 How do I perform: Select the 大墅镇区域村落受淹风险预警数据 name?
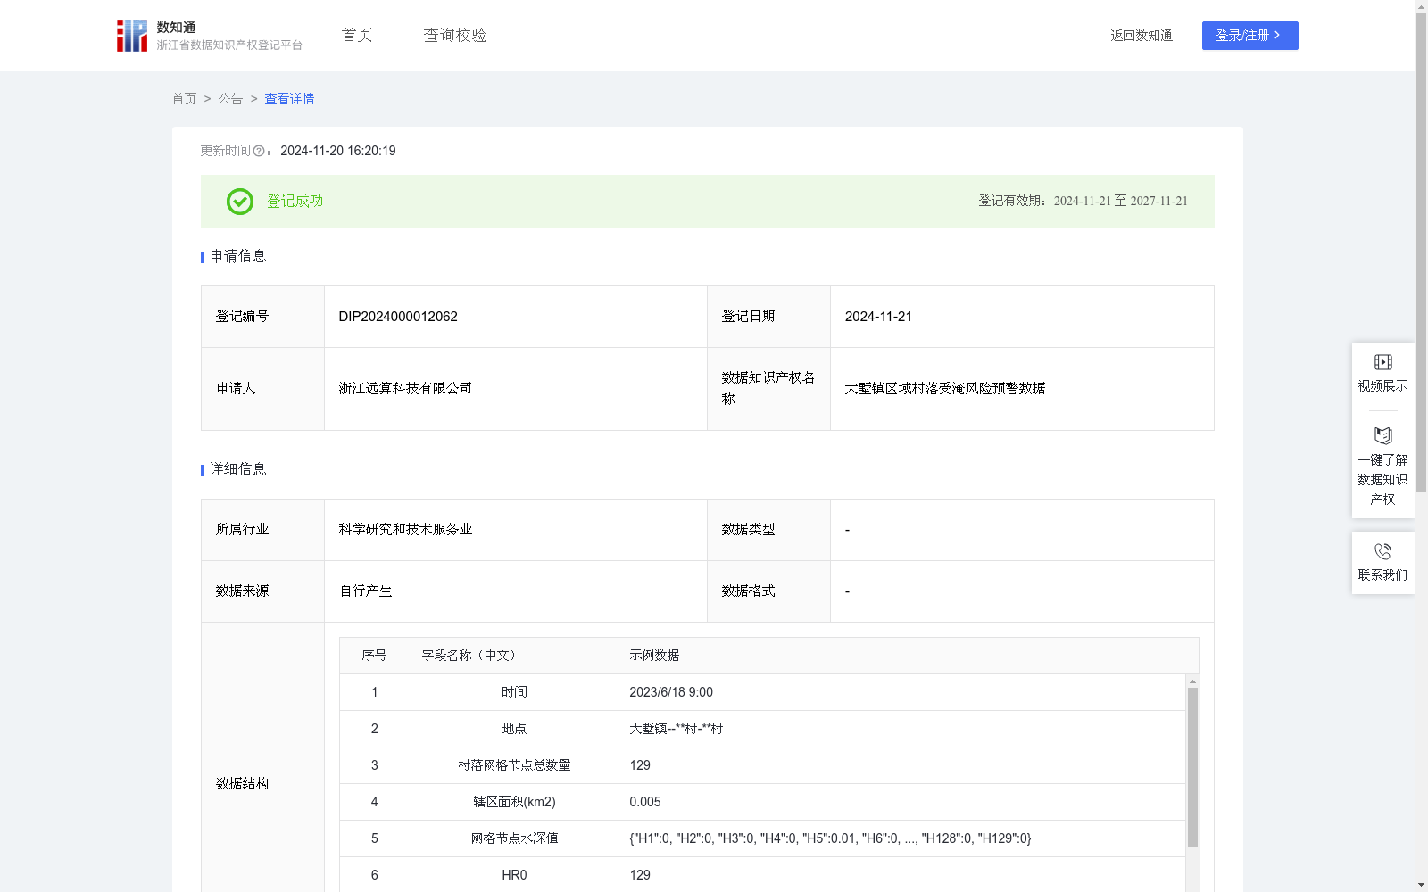[945, 388]
